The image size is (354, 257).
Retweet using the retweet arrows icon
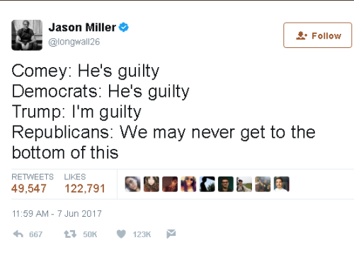[70, 234]
